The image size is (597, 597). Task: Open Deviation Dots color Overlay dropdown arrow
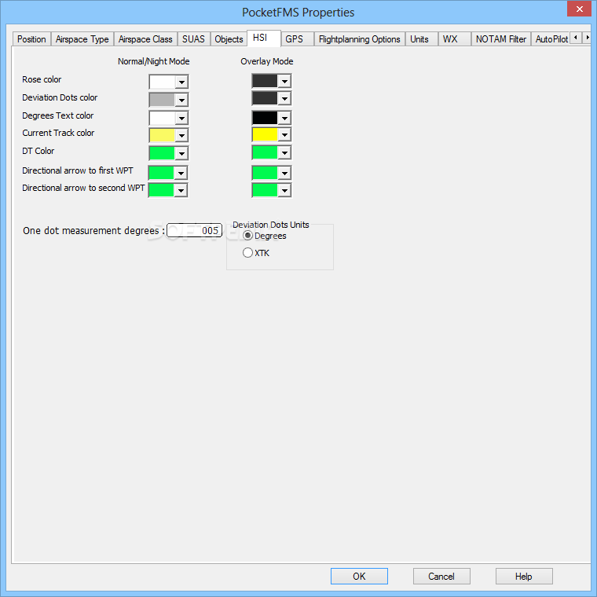[284, 99]
